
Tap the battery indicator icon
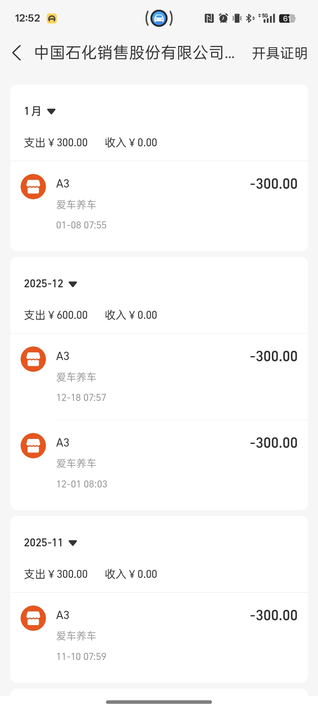287,19
